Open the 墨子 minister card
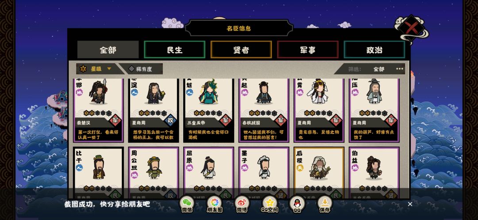 pyautogui.click(x=264, y=173)
